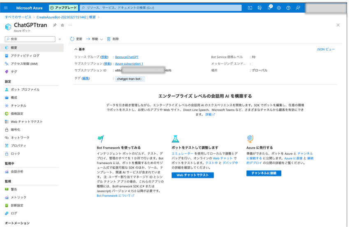Open Cloud Shell from top bar
Viewport: 350px width, 227px height.
pyautogui.click(x=250, y=8)
